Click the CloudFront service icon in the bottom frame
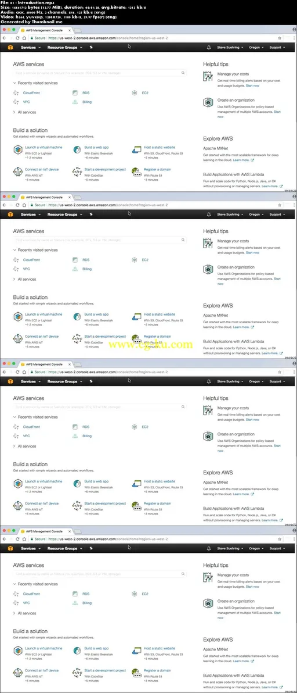This screenshot has height=693, width=297. tap(16, 594)
